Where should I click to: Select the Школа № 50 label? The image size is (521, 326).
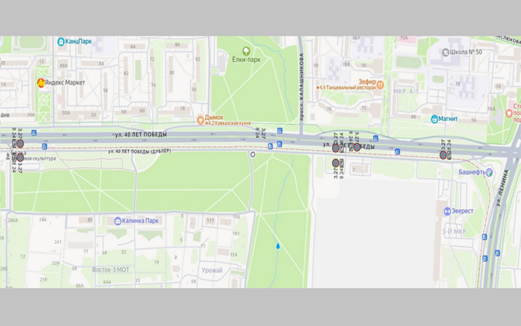tap(466, 52)
